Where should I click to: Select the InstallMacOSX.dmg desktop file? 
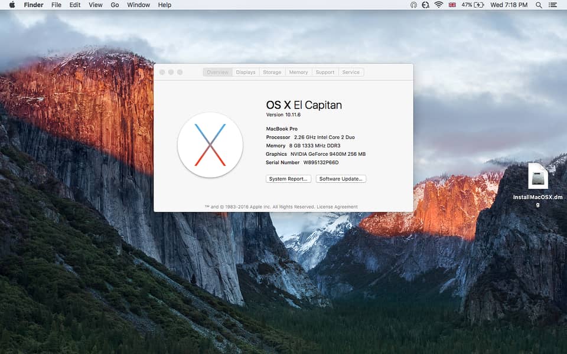[x=537, y=177]
